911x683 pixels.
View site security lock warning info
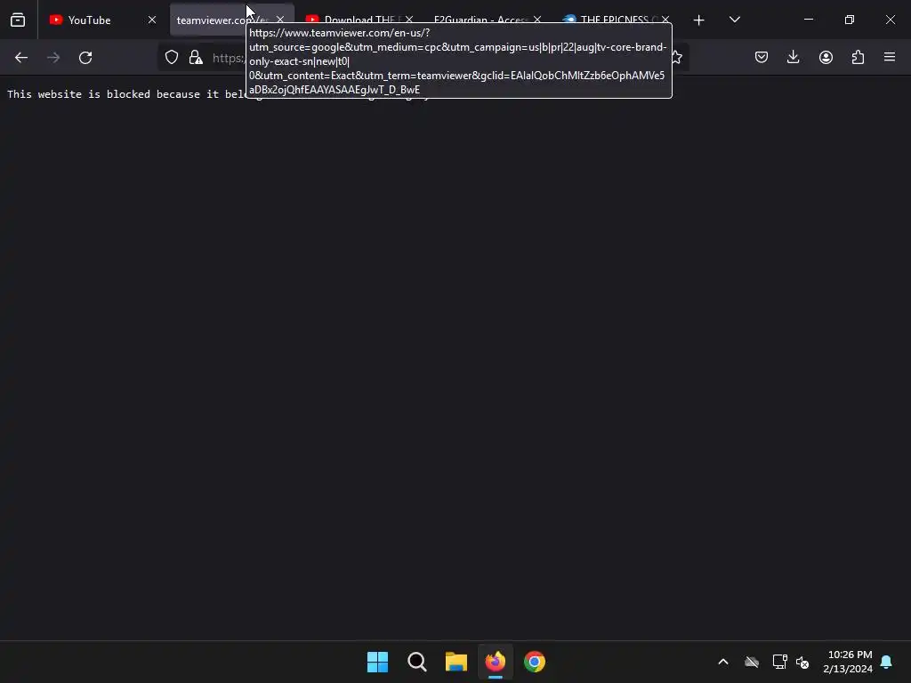196,58
